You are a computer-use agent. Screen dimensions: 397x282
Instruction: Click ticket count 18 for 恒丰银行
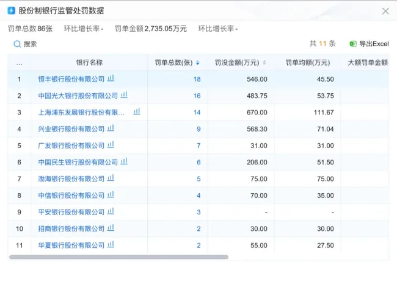[197, 79]
